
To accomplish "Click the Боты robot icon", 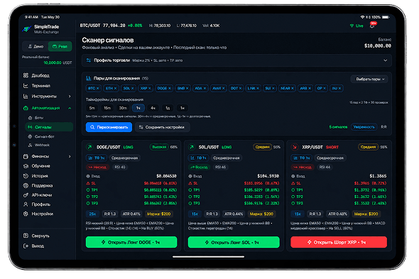I will tap(31, 118).
